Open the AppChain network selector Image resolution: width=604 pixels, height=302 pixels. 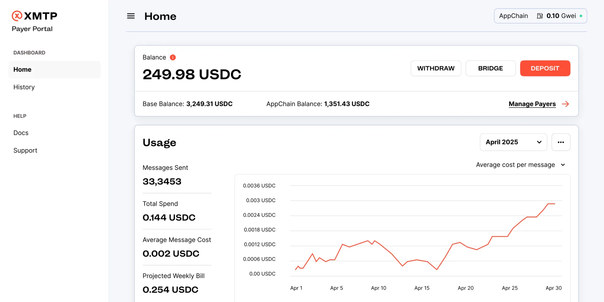tap(540, 16)
